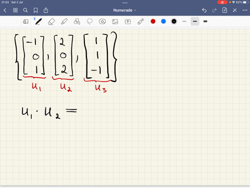This screenshot has width=250, height=188.
Task: Open the Elements sticker tool
Action: 102,21
